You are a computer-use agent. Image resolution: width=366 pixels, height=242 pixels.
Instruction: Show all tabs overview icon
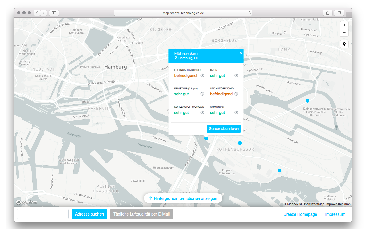coord(339,13)
